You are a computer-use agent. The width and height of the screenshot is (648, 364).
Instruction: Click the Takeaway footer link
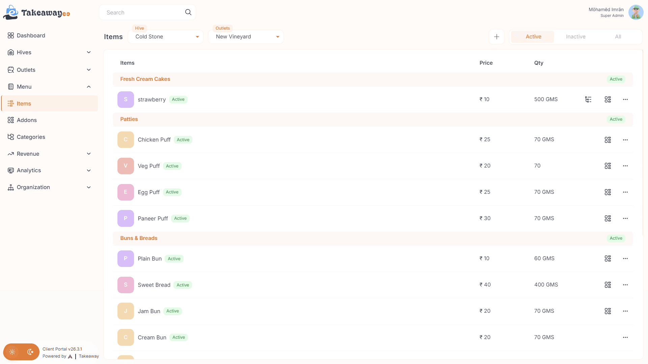pos(89,356)
